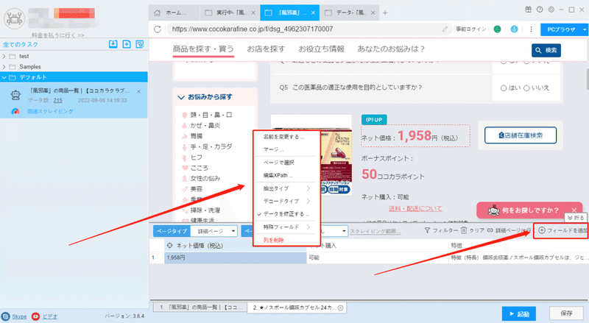Collapse the デフォルト folder

click(x=4, y=77)
